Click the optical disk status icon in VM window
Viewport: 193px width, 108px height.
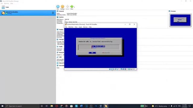tap(112, 69)
